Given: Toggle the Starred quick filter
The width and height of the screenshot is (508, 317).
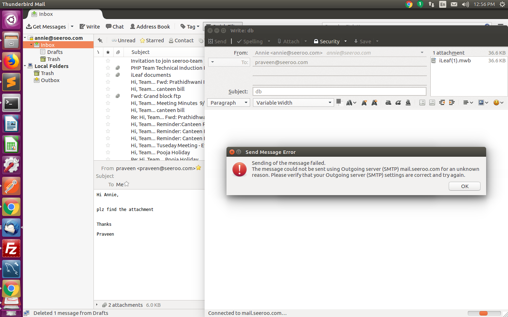Looking at the screenshot, I should coord(152,41).
